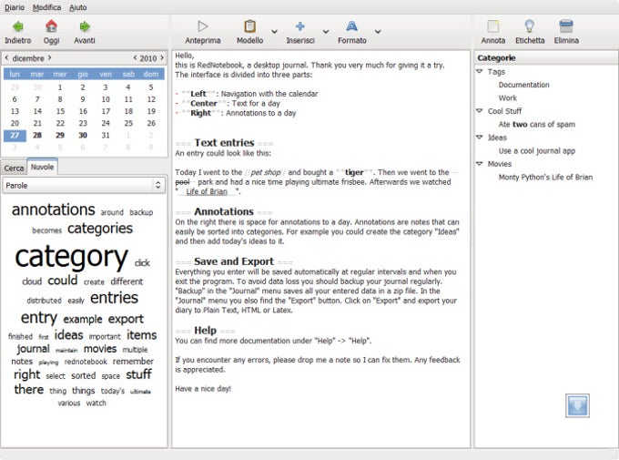This screenshot has width=619, height=460.
Task: Click the word 'export' in the cloud
Action: click(126, 319)
